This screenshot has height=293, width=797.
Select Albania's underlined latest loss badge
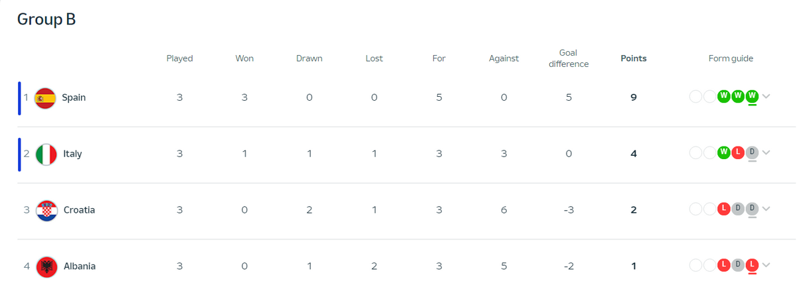752,266
